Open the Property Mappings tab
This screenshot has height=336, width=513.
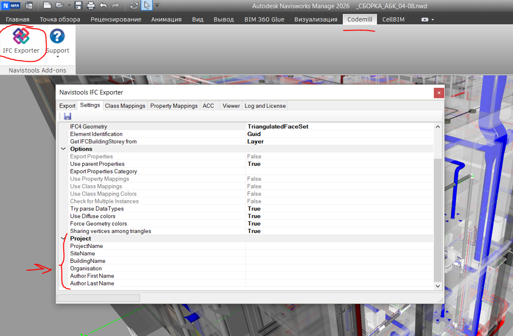[x=174, y=106]
